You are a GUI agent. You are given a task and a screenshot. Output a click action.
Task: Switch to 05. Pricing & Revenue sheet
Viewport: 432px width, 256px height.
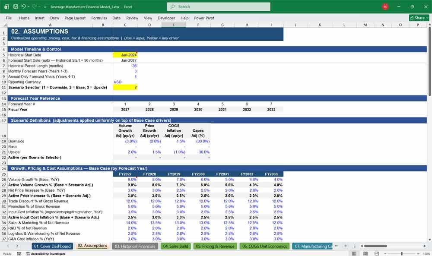coord(215,246)
